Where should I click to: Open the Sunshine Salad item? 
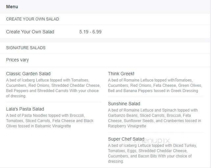tap(124, 104)
